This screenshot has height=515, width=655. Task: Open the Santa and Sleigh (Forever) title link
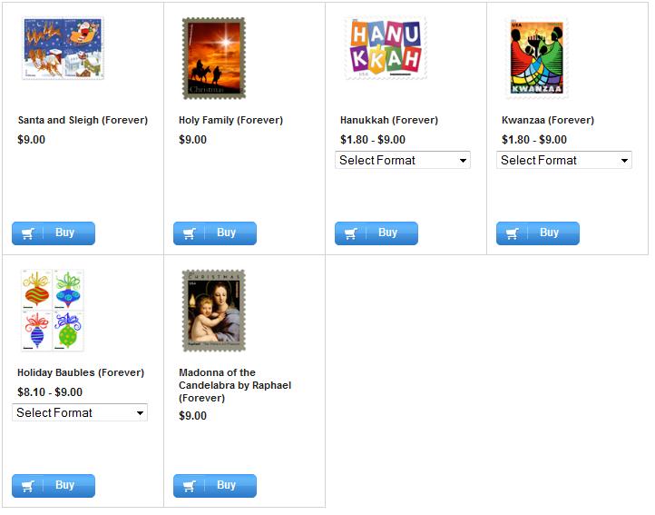click(83, 120)
